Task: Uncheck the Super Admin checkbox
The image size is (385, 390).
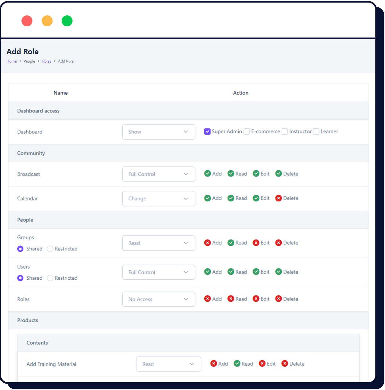Action: point(207,131)
